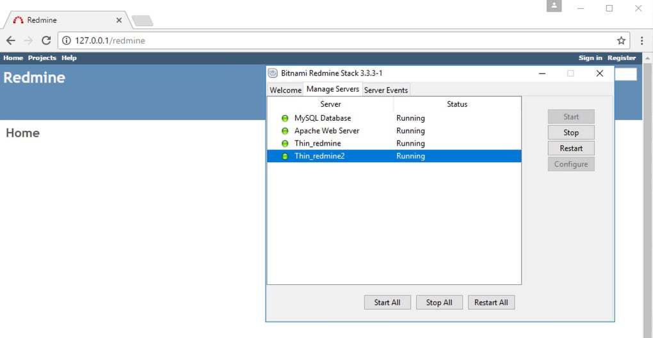
Task: Click the Start All button
Action: (x=387, y=303)
